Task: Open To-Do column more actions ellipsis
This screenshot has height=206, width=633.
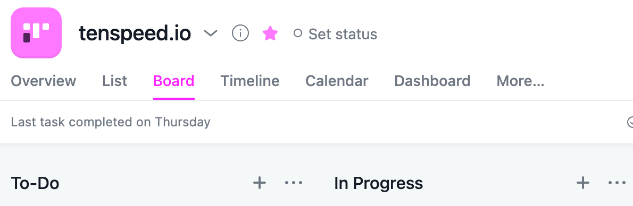Action: click(x=294, y=183)
